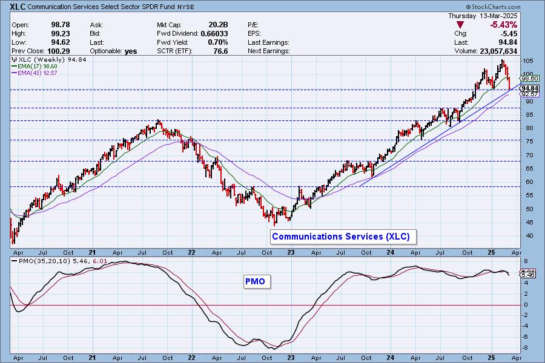Click the Volume value 23,057,634
The height and width of the screenshot is (363, 545).
coord(498,51)
